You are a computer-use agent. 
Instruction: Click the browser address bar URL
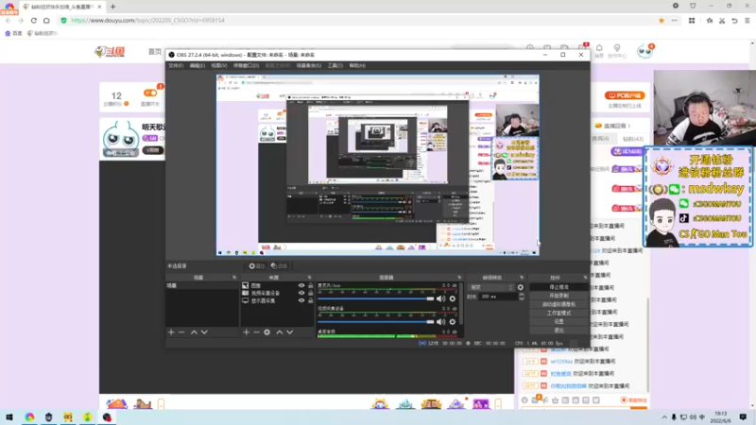pyautogui.click(x=148, y=20)
